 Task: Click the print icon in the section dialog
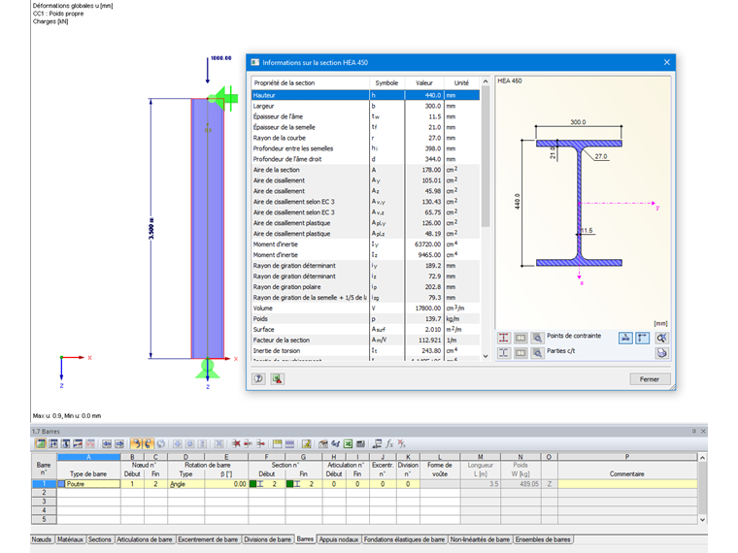point(662,353)
